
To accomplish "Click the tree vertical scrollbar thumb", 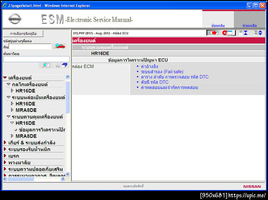I will [x=68, y=97].
